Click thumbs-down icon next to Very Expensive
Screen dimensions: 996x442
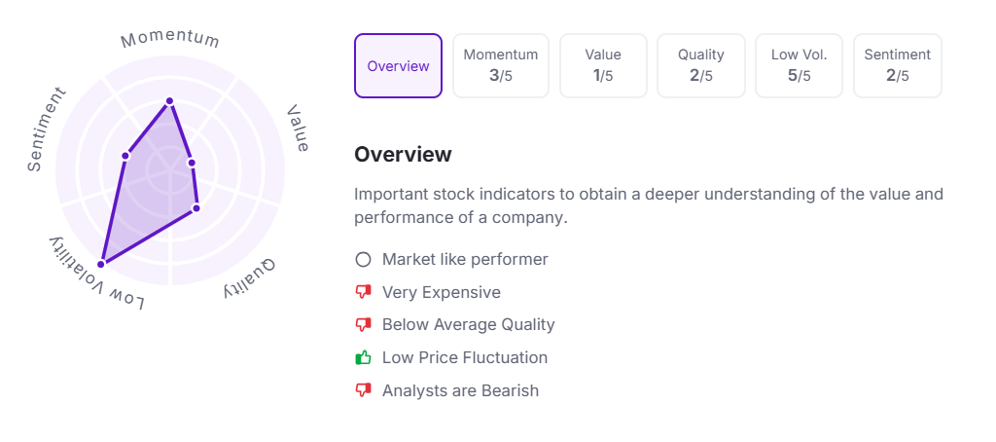pos(364,292)
